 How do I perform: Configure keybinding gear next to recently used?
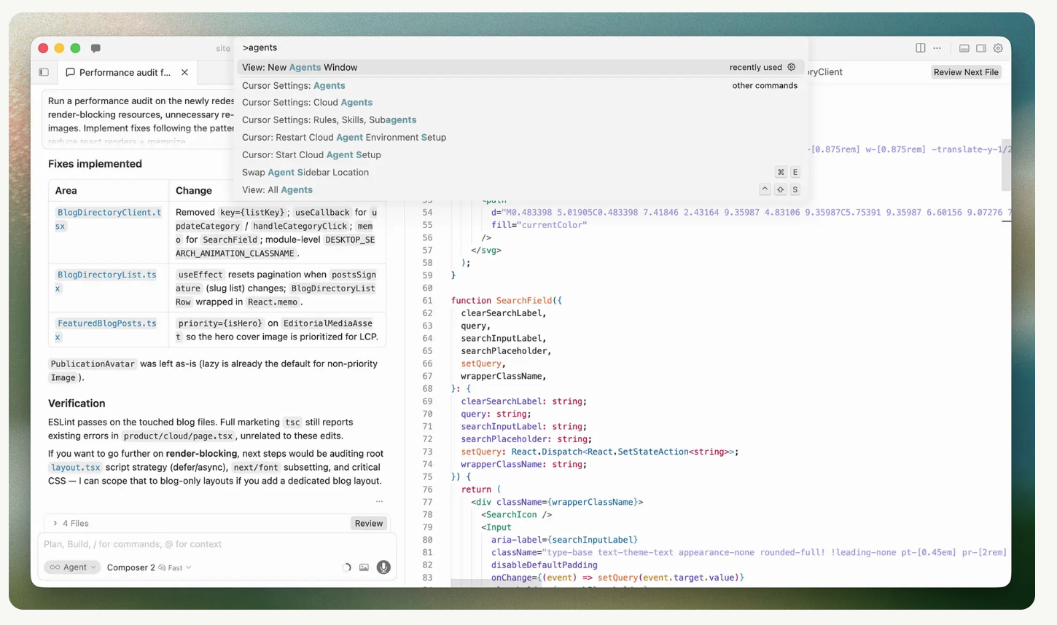coord(792,67)
